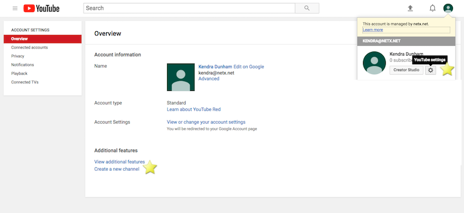This screenshot has width=464, height=213.
Task: Click the YouTube logo
Action: tap(41, 8)
